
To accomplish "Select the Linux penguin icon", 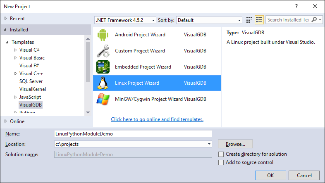I will (x=103, y=83).
